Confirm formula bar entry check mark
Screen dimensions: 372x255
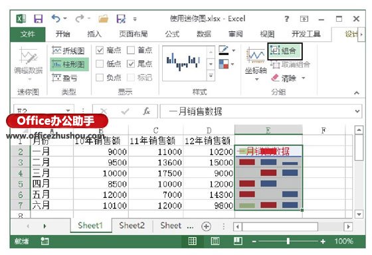pos(126,111)
